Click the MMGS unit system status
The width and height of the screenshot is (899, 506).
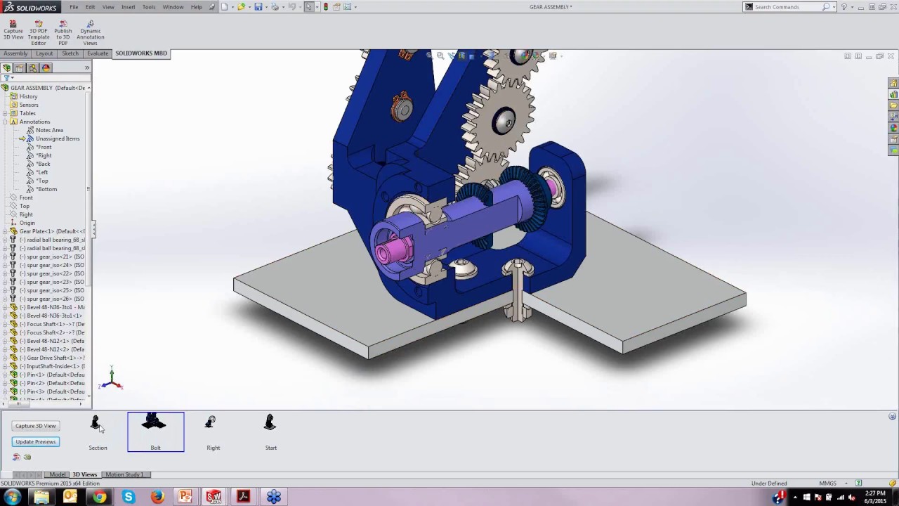(x=827, y=484)
